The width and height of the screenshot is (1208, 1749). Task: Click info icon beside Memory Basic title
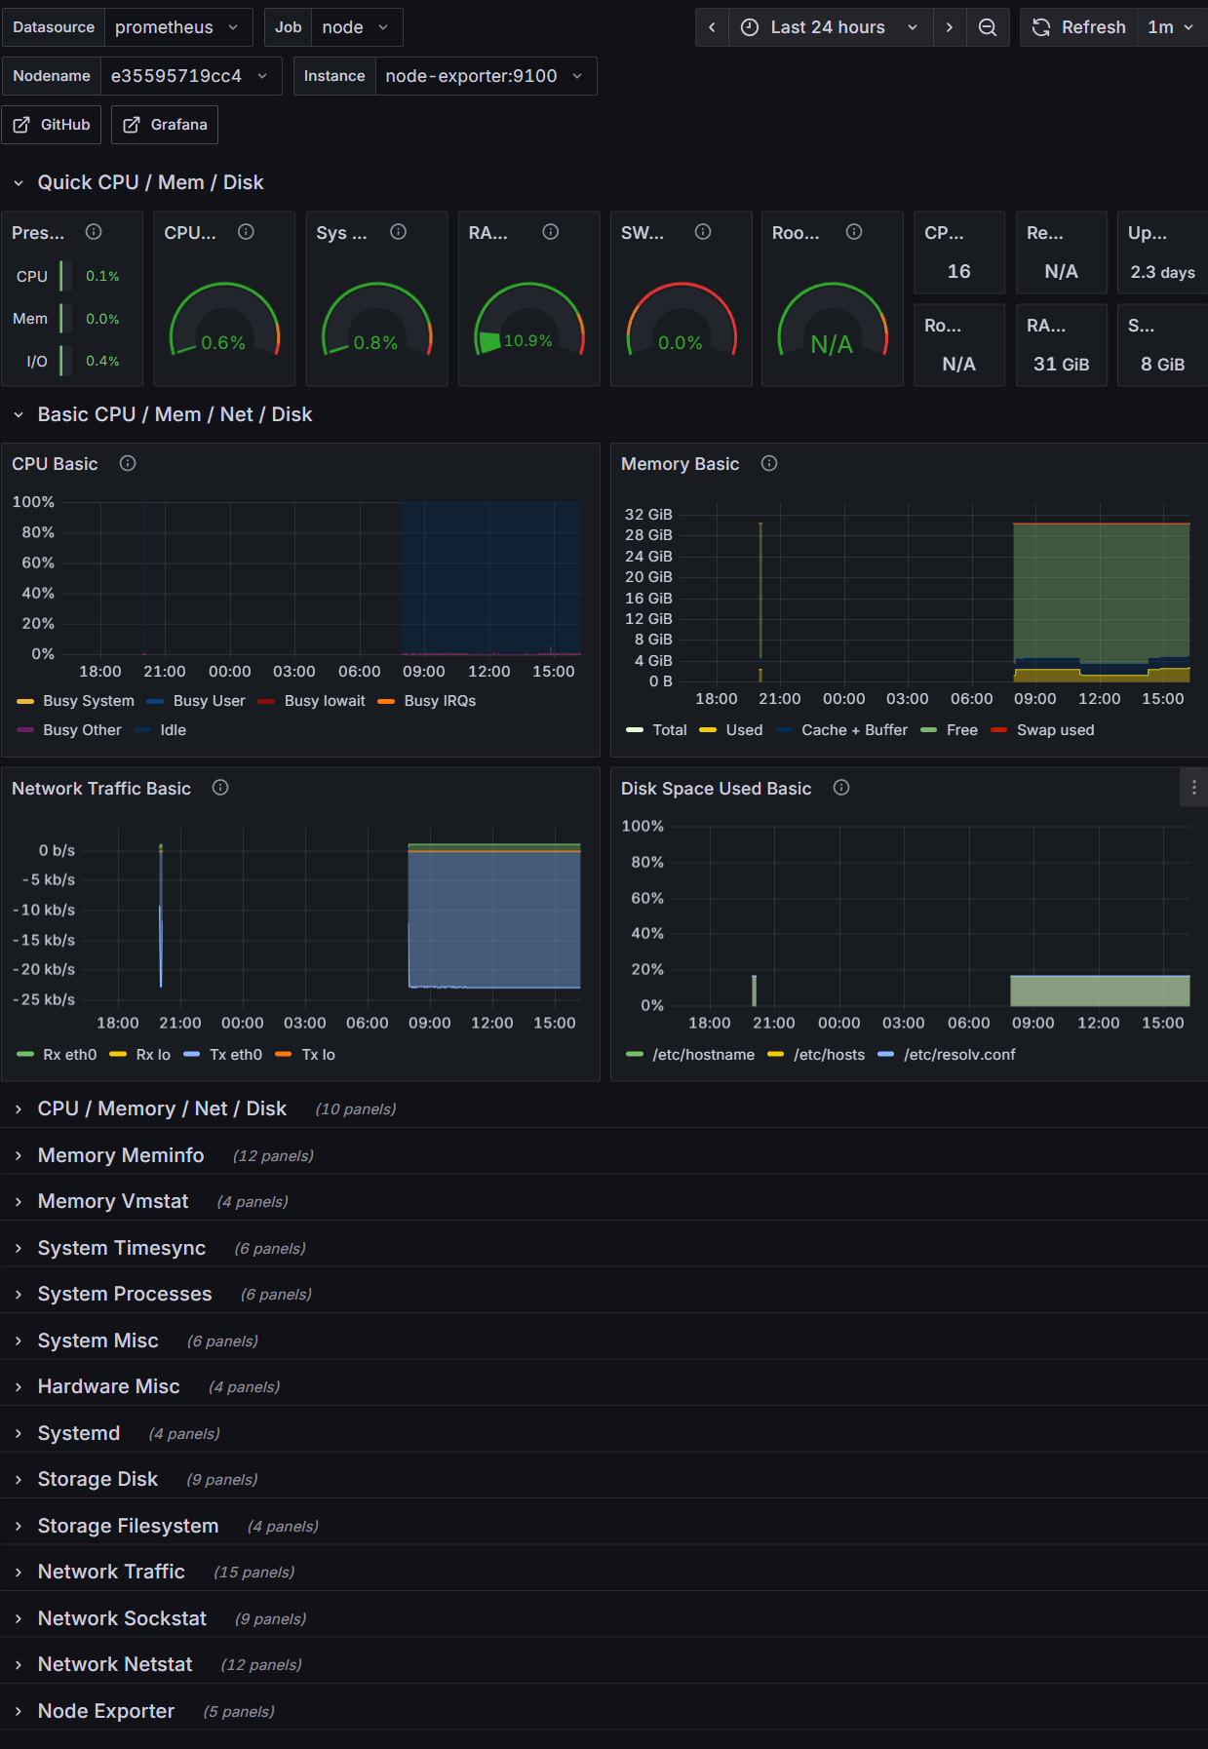(x=769, y=464)
